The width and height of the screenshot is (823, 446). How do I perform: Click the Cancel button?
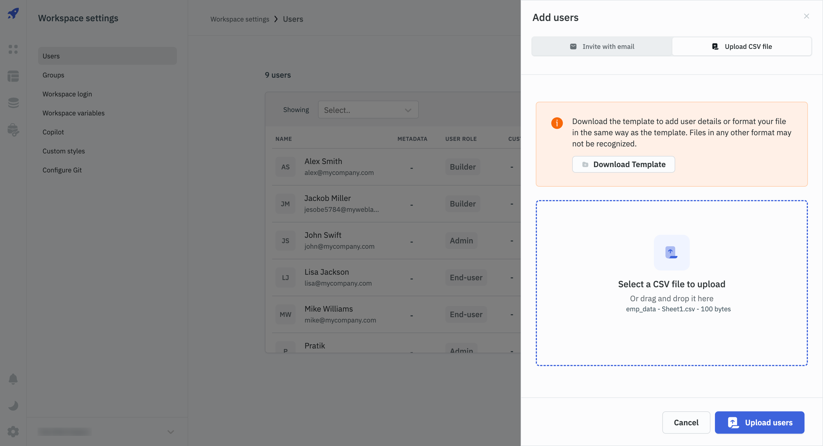[x=686, y=423]
